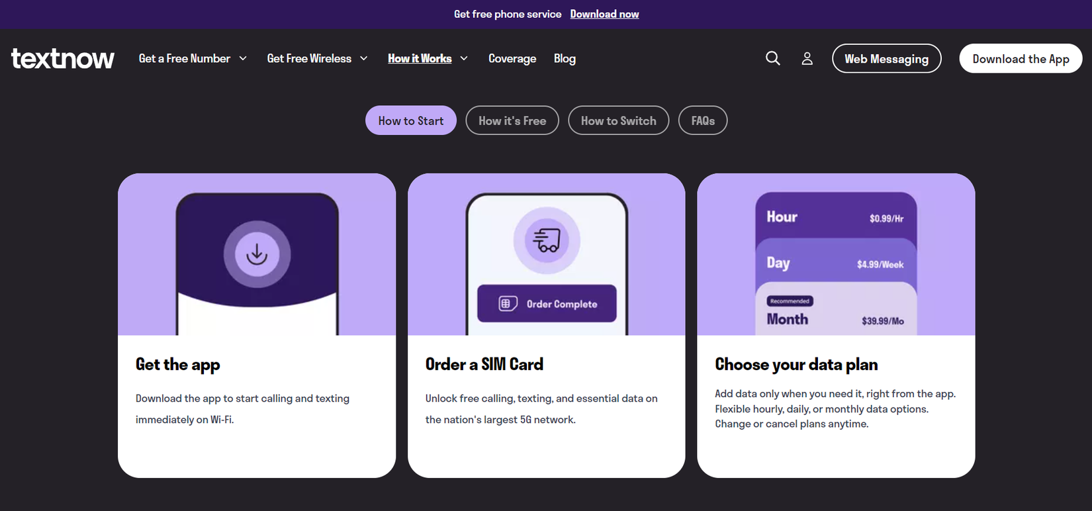Image resolution: width=1092 pixels, height=511 pixels.
Task: Click the 'Add data only when you need it' description
Action: pos(835,409)
